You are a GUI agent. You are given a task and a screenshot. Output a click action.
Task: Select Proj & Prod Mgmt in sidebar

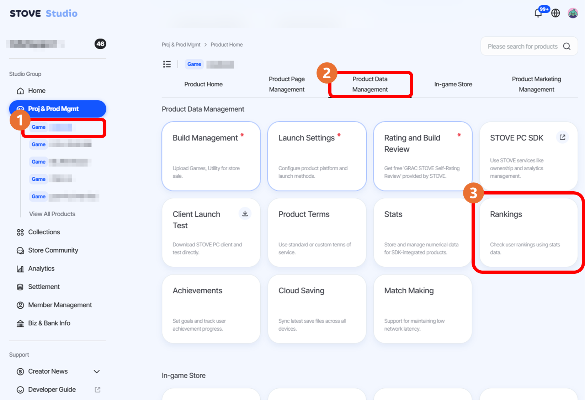58,109
